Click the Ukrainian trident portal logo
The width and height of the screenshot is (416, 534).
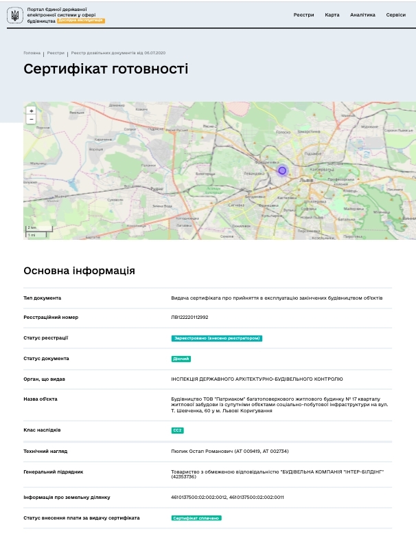pyautogui.click(x=15, y=15)
